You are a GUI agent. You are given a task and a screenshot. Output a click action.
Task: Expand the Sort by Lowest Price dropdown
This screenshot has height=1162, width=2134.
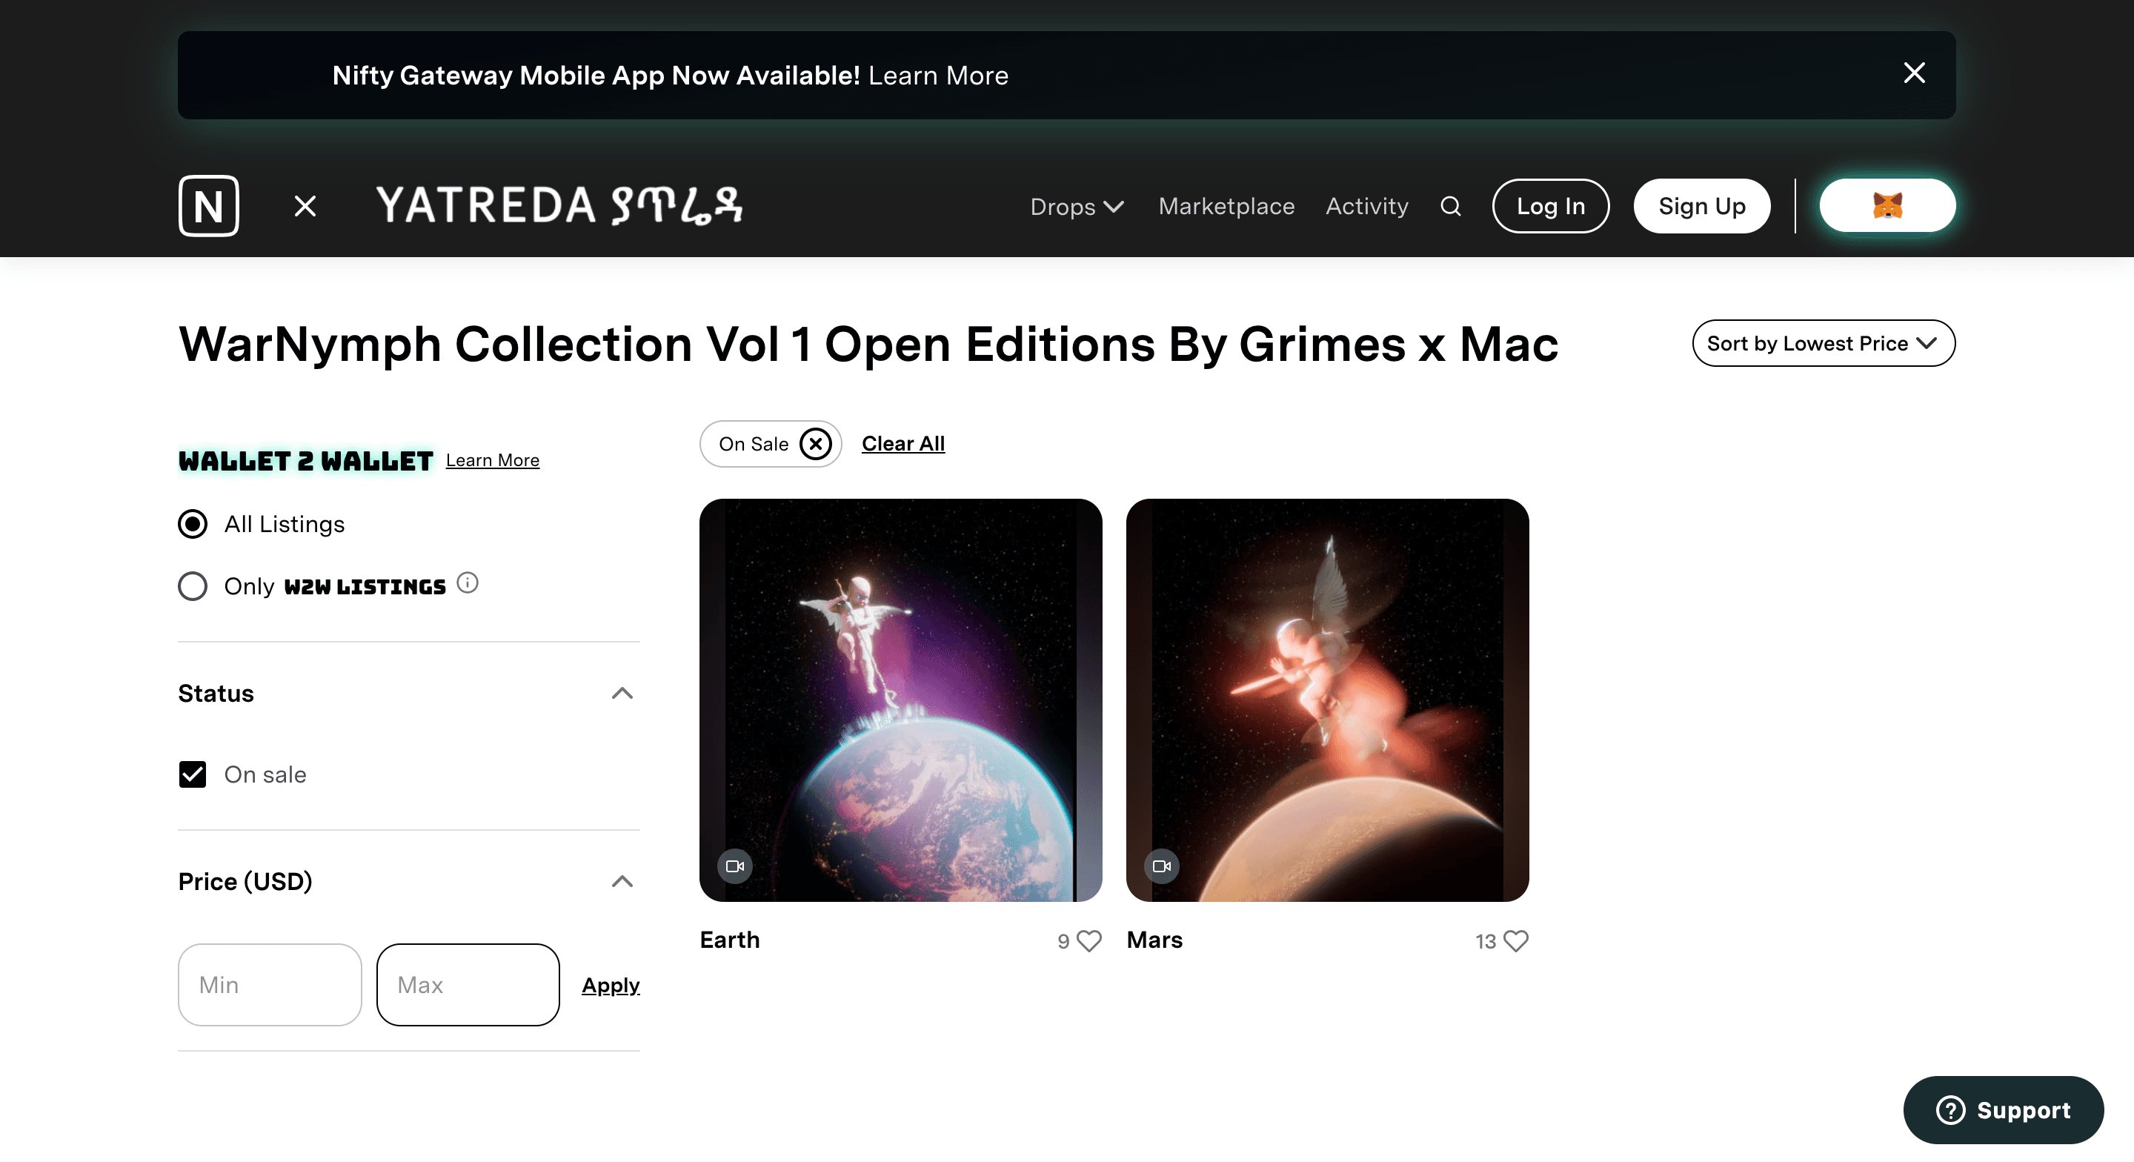pyautogui.click(x=1822, y=342)
